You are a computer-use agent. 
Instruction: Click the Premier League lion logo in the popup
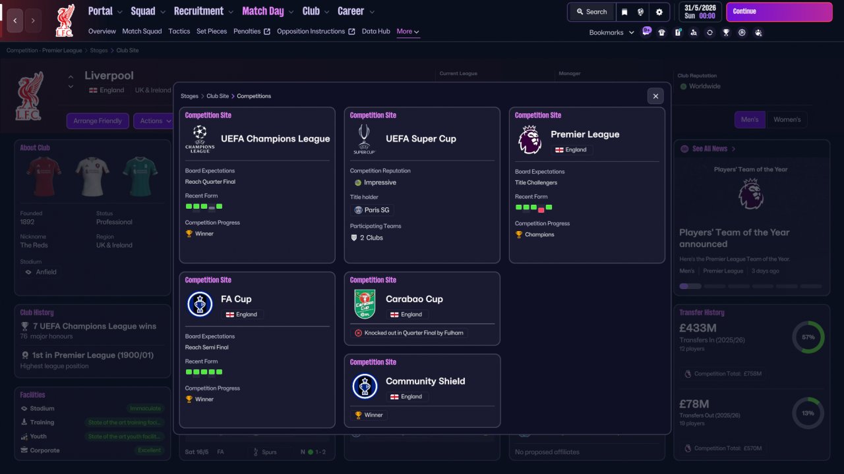click(x=529, y=140)
